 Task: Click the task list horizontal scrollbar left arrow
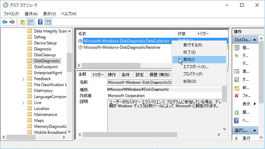[x=79, y=65]
